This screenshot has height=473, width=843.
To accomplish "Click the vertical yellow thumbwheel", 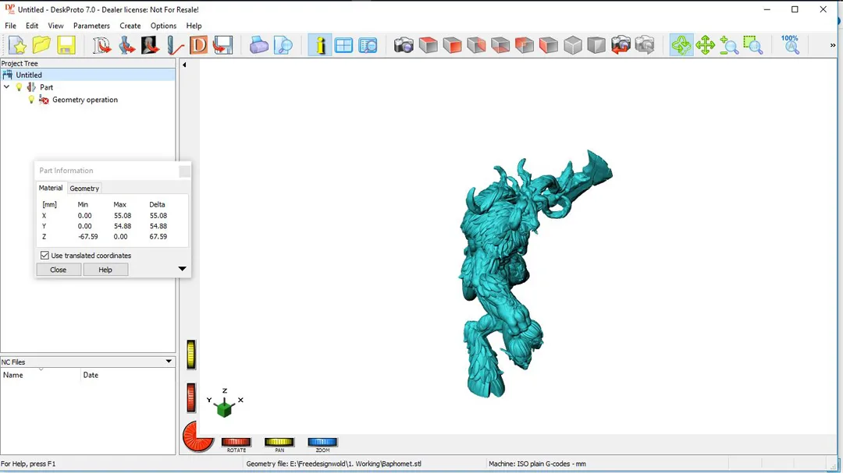I will point(191,355).
